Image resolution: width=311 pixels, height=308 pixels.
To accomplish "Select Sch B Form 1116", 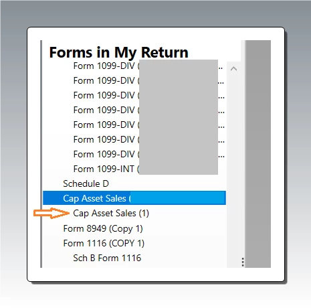I will 107,258.
